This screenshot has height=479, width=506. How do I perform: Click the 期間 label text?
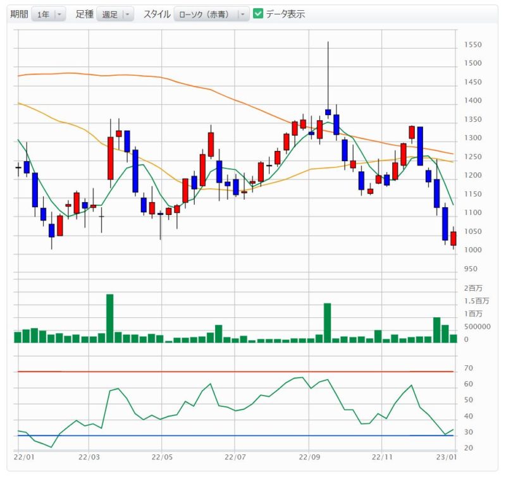click(20, 14)
